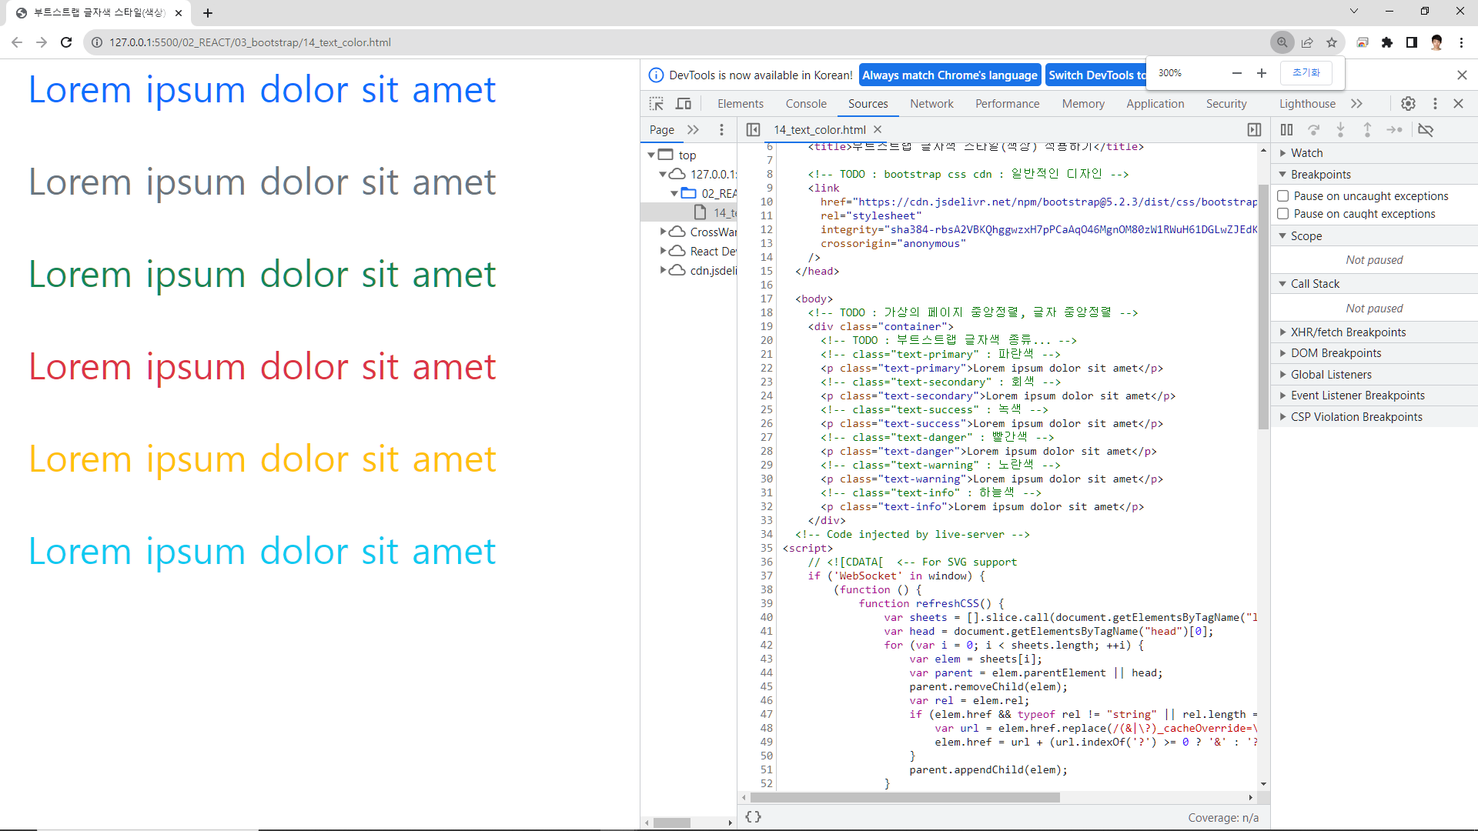Collapse the Call Stack section
The image size is (1478, 831).
[x=1315, y=284]
